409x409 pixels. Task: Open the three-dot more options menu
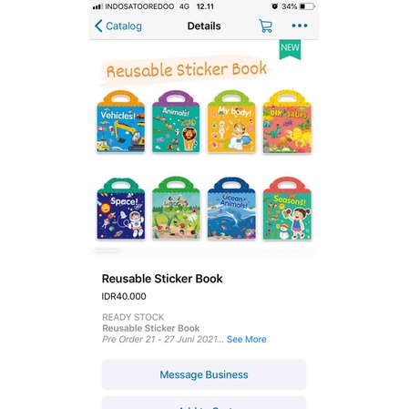pyautogui.click(x=300, y=26)
